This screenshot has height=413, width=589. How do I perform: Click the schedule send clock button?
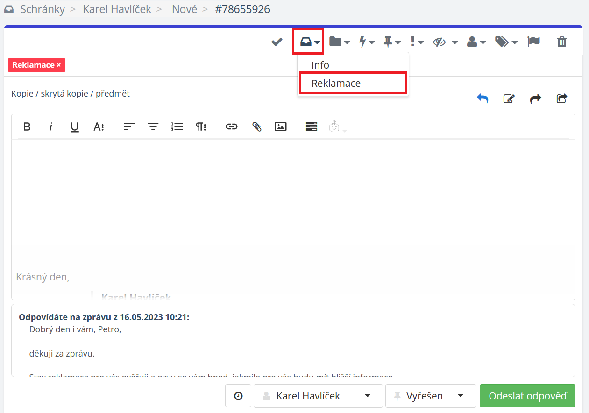point(238,396)
